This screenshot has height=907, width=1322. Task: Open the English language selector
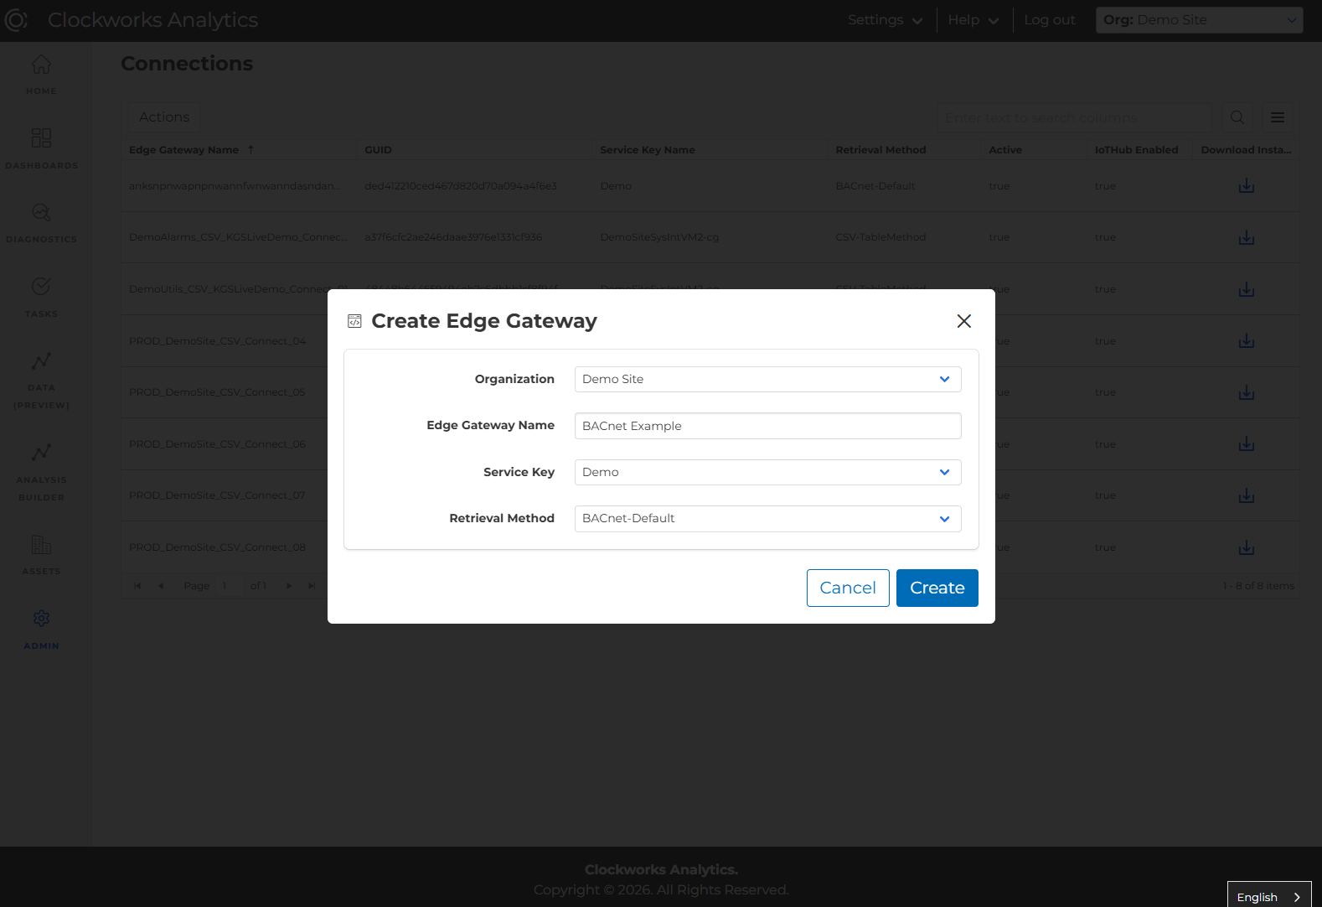tap(1269, 897)
